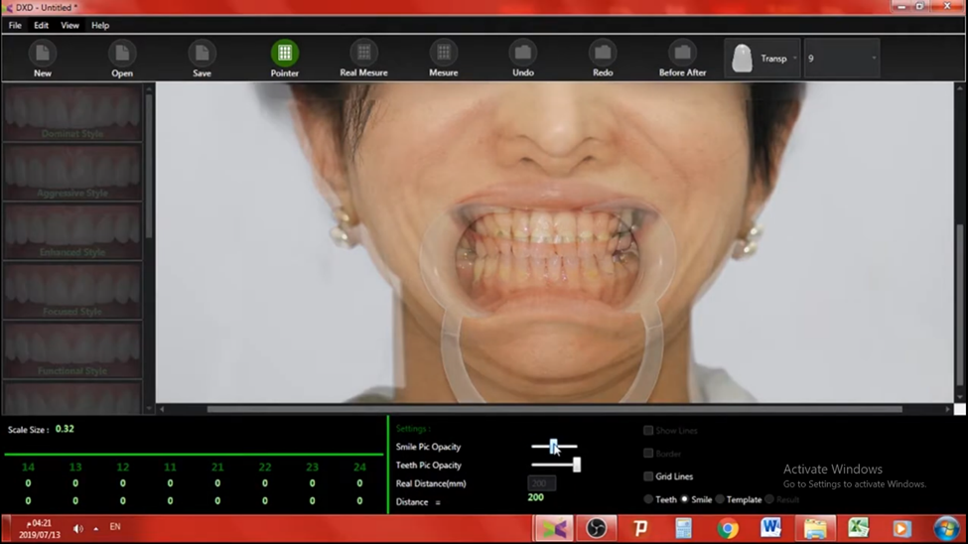Select the green Pointer tool

(285, 53)
